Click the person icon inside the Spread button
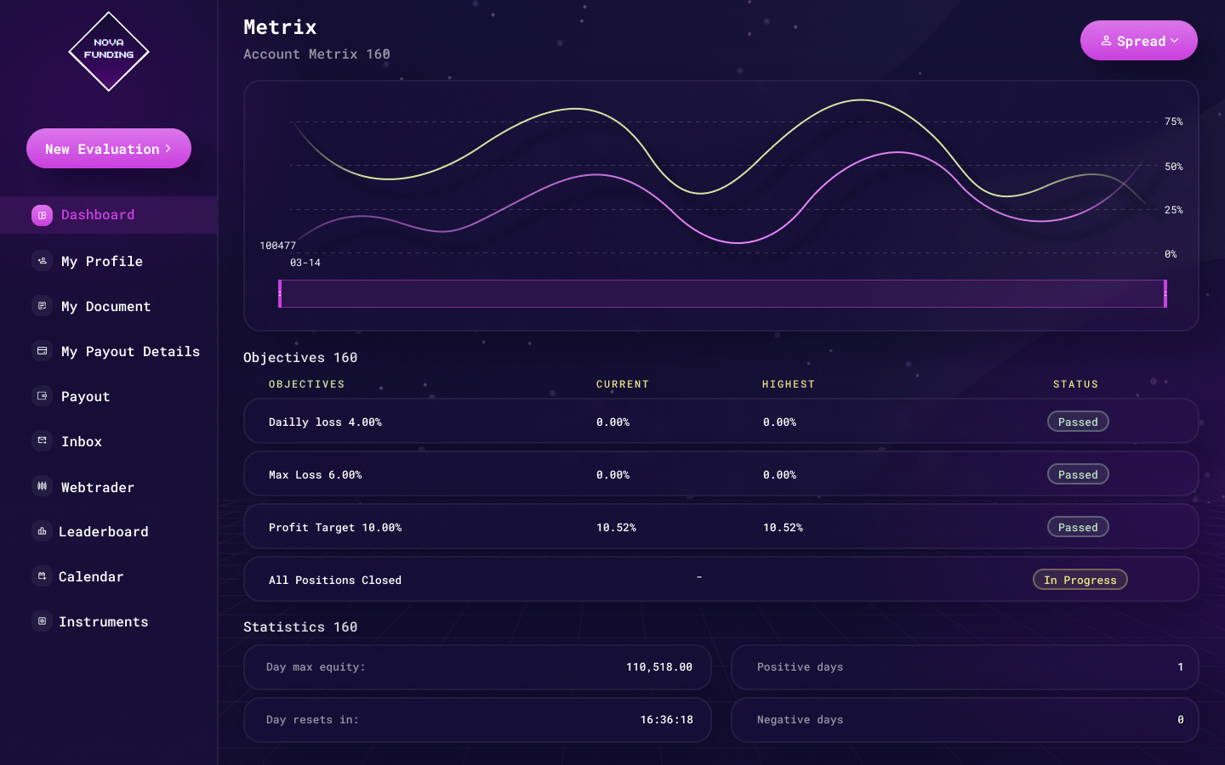Screen dimensions: 1225x765 tap(1107, 40)
